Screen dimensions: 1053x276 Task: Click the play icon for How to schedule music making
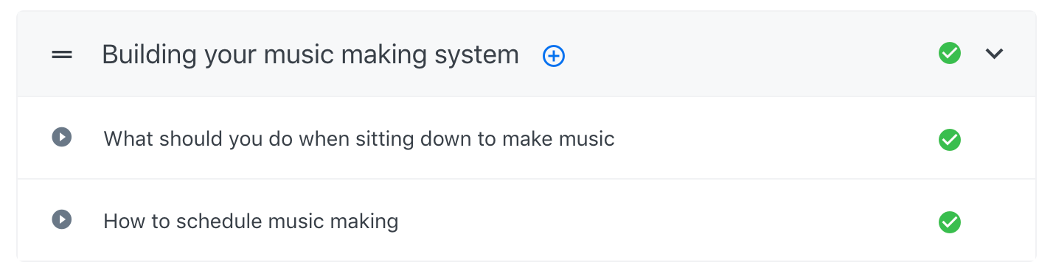coord(62,219)
